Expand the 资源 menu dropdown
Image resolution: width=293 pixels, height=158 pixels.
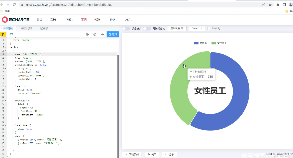98,20
